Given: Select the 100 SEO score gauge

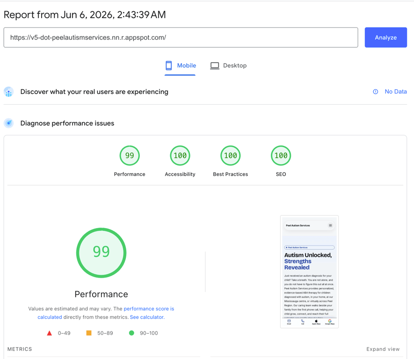Looking at the screenshot, I should click(281, 156).
